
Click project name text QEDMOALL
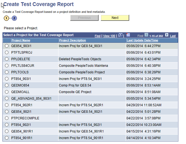point(20,92)
